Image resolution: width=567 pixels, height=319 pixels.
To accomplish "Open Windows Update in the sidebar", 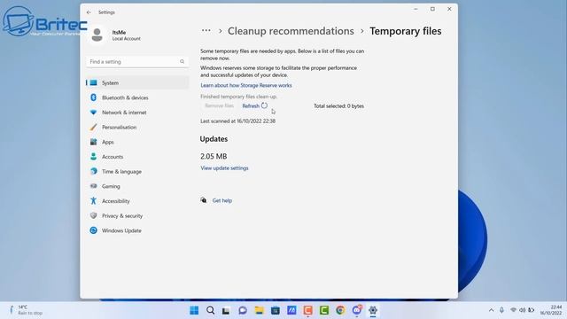I will coord(137,230).
